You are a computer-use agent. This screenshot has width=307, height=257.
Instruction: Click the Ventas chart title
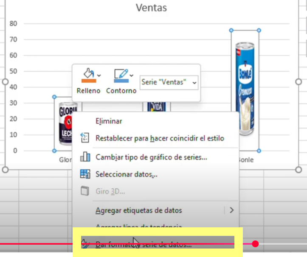click(x=151, y=8)
